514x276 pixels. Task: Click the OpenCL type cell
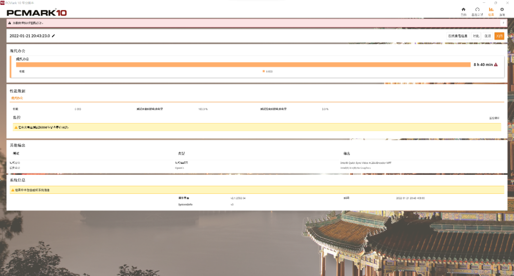pyautogui.click(x=179, y=168)
